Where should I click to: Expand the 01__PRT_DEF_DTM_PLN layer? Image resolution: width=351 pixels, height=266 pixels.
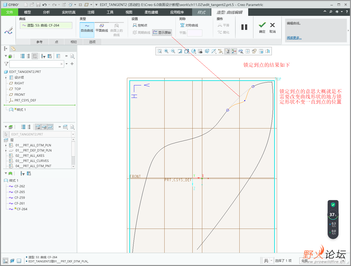click(x=6, y=151)
